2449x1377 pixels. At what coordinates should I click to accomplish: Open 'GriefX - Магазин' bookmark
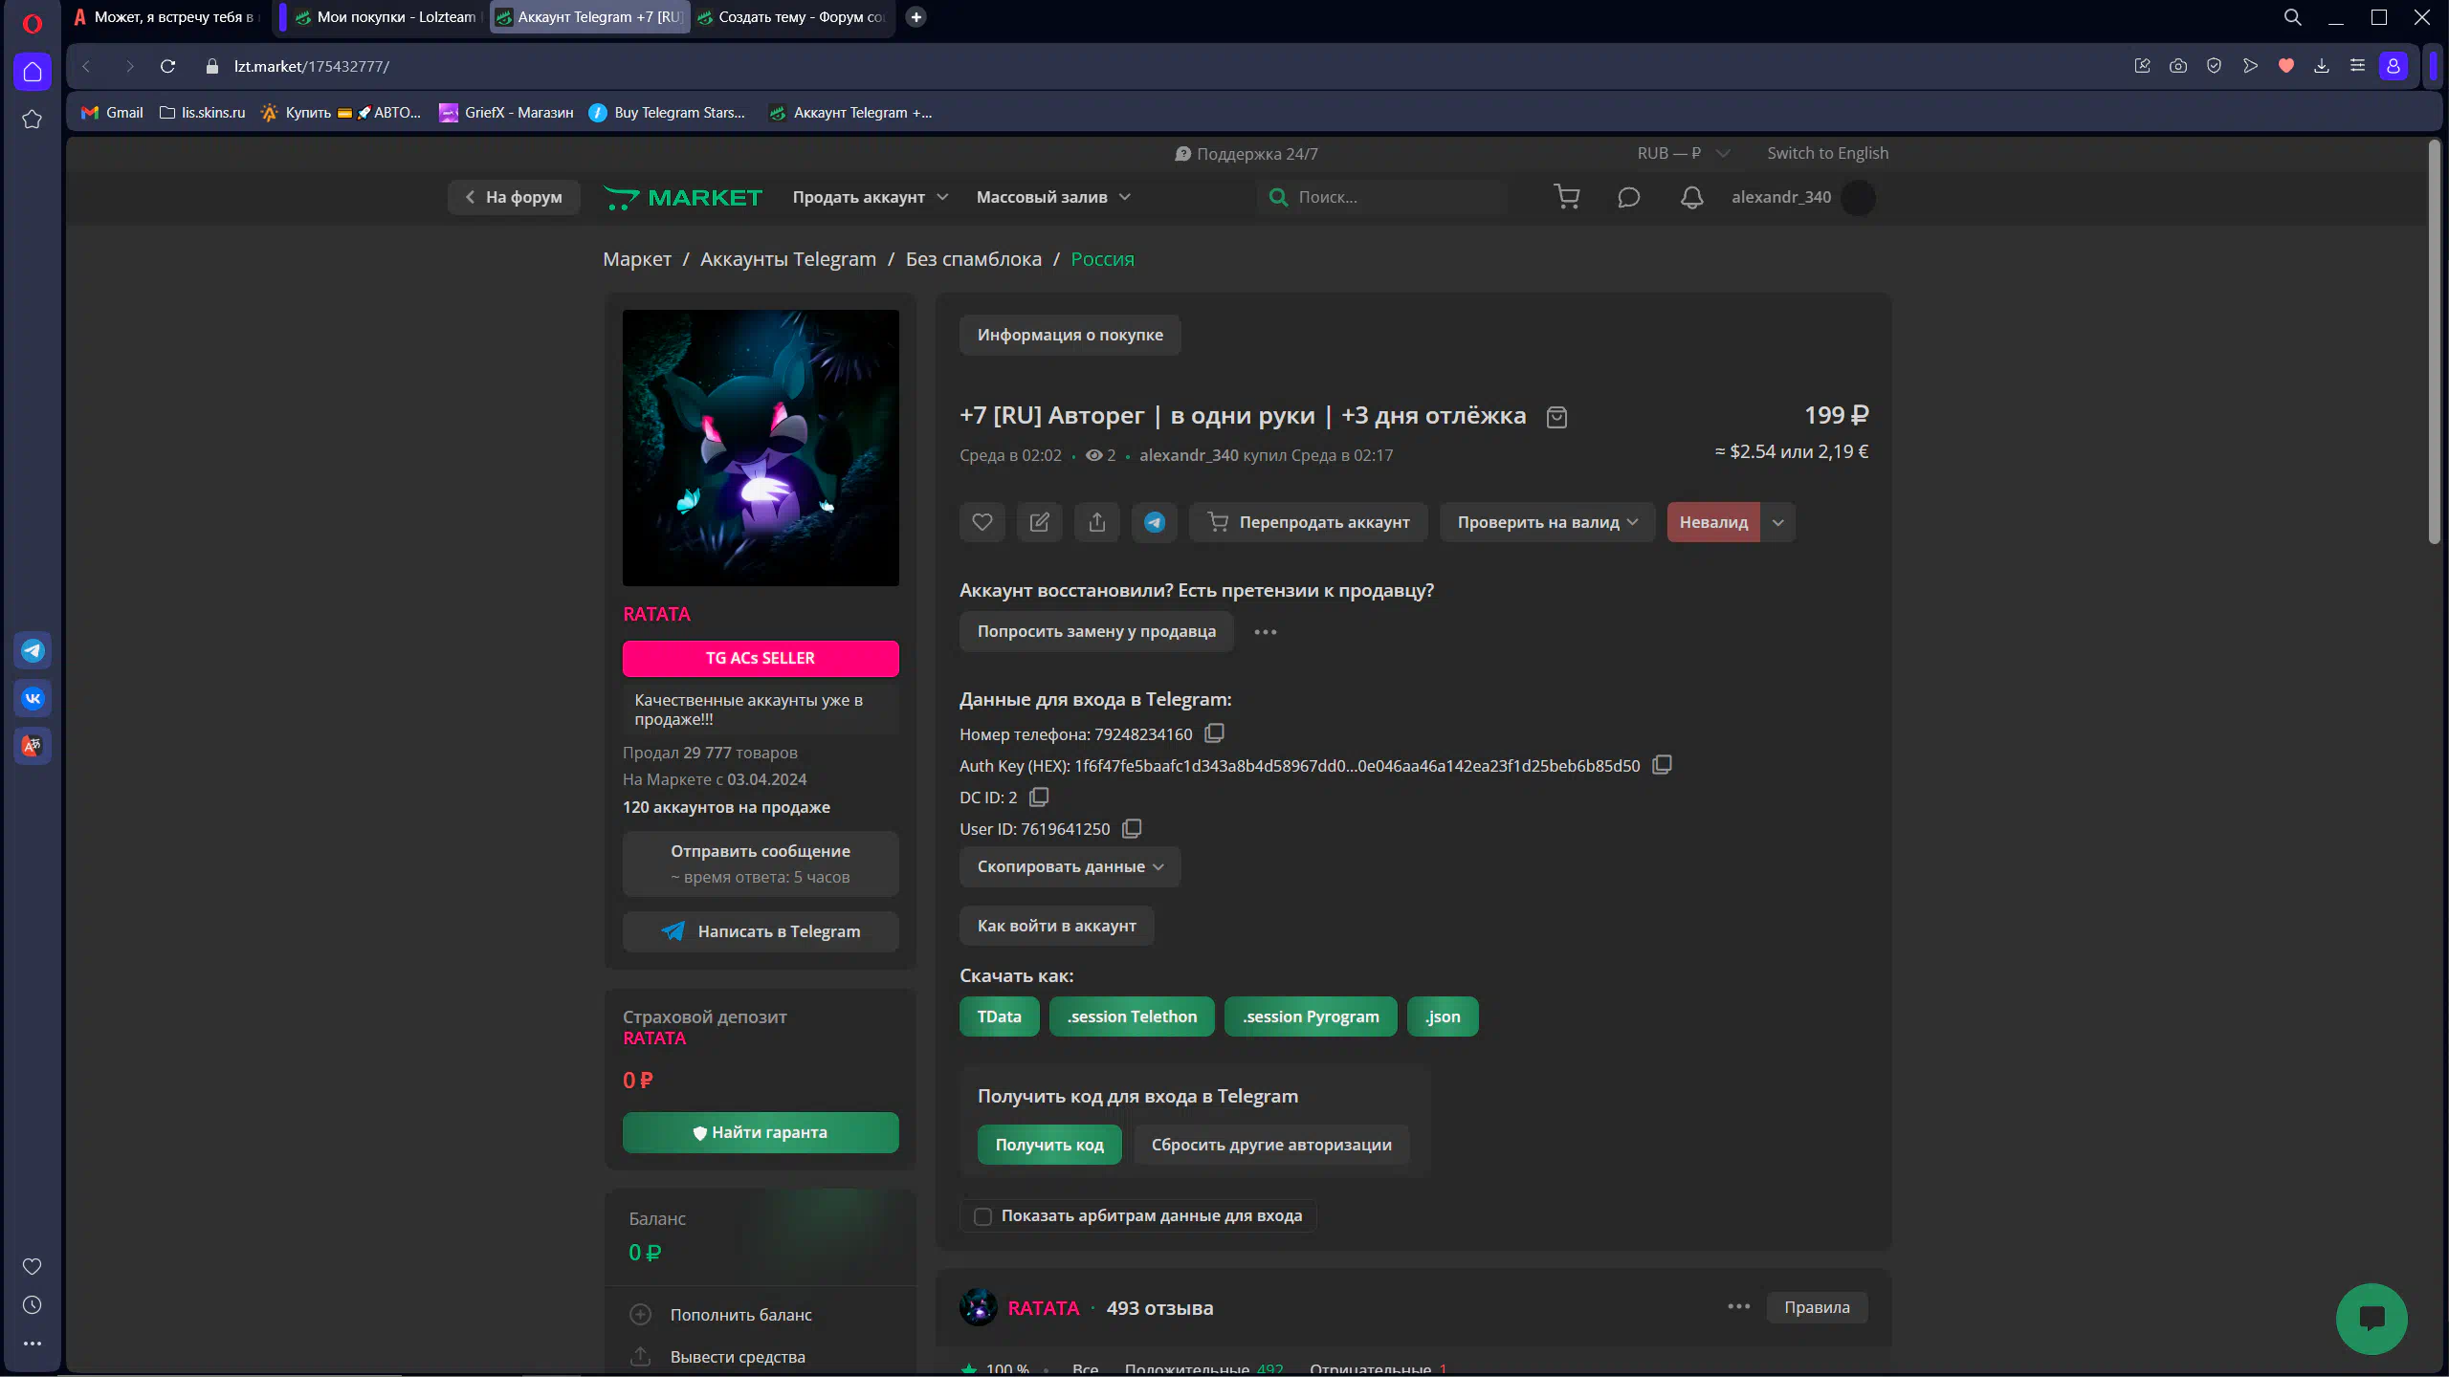click(x=506, y=113)
